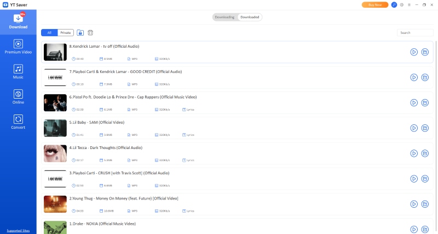Image resolution: width=438 pixels, height=234 pixels.
Task: Play Drake - NOKIA track
Action: (x=414, y=229)
